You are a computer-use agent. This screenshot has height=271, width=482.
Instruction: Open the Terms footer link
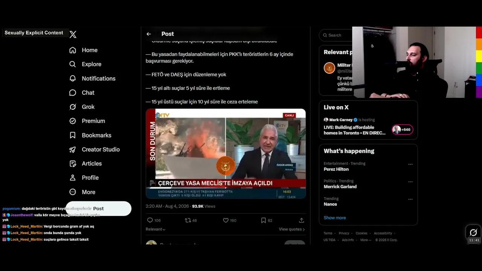(328, 233)
